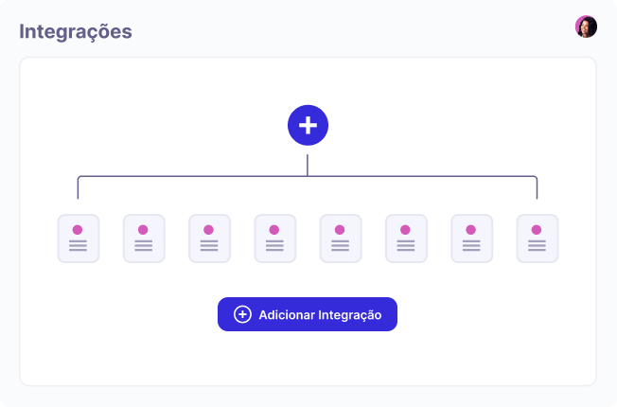Click the connector line's right end above last card
The width and height of the screenshot is (617, 407).
[537, 188]
